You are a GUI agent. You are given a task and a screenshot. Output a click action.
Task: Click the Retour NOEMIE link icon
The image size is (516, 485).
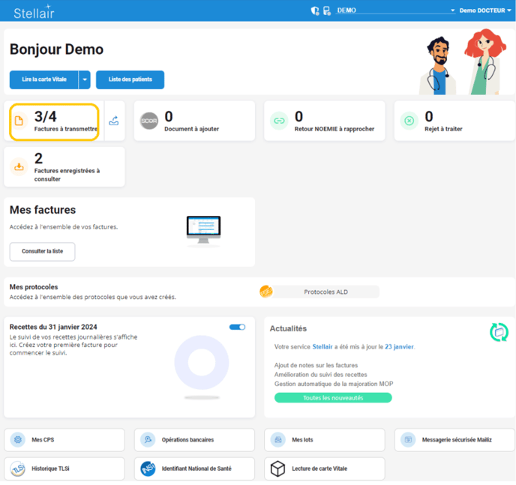click(x=279, y=121)
